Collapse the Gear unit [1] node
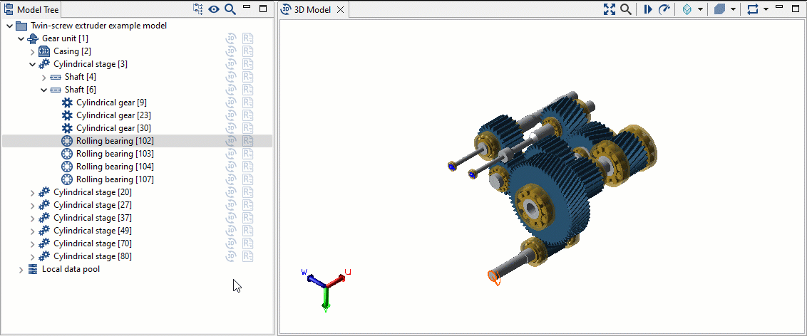The height and width of the screenshot is (336, 807). 21,38
